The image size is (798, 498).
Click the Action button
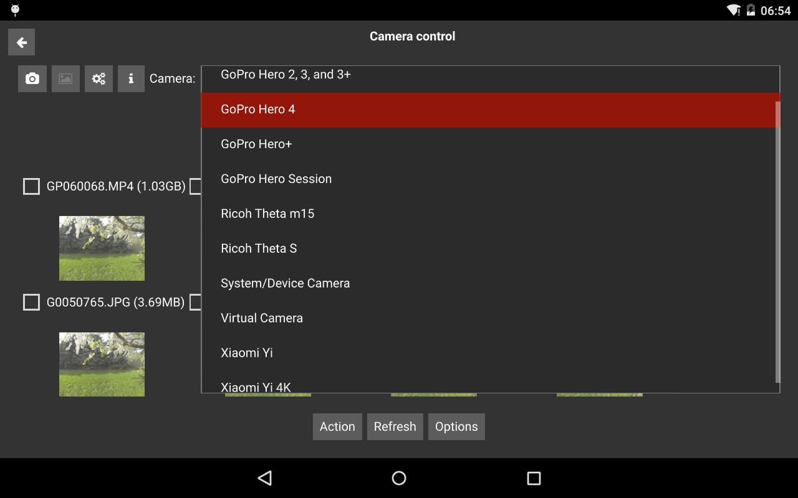[337, 426]
